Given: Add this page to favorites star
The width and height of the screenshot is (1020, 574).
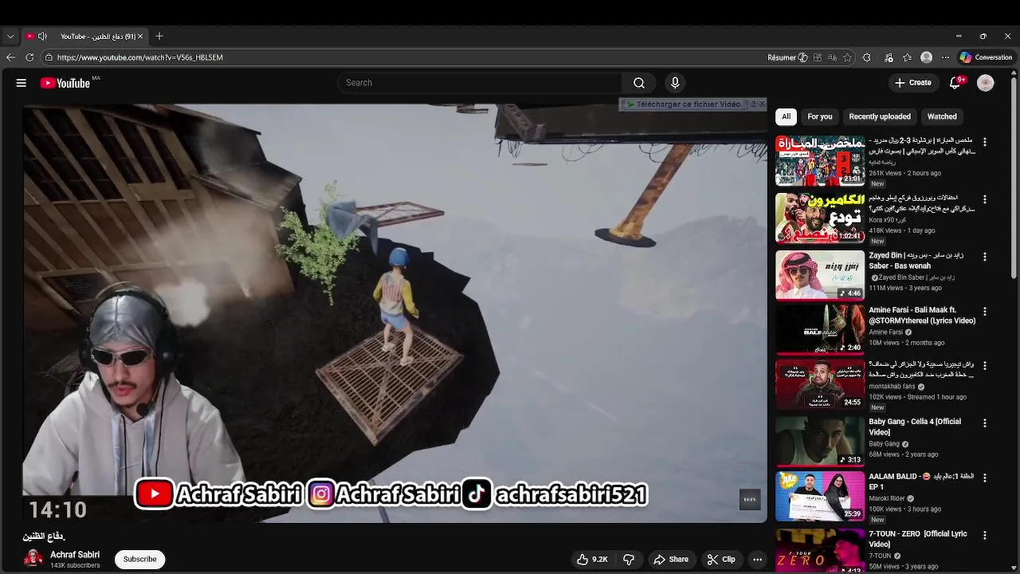Looking at the screenshot, I should 847,57.
